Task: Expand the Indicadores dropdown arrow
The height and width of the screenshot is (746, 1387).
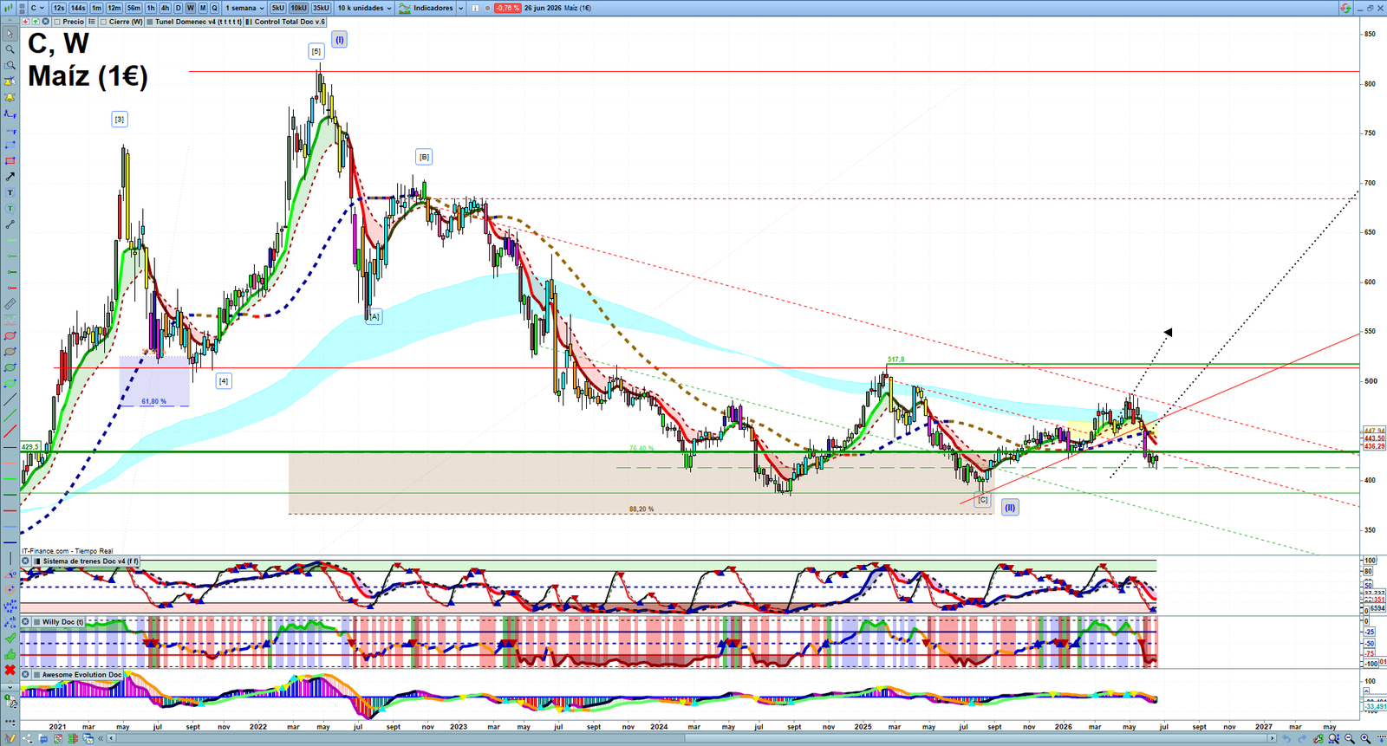Action: [x=460, y=8]
